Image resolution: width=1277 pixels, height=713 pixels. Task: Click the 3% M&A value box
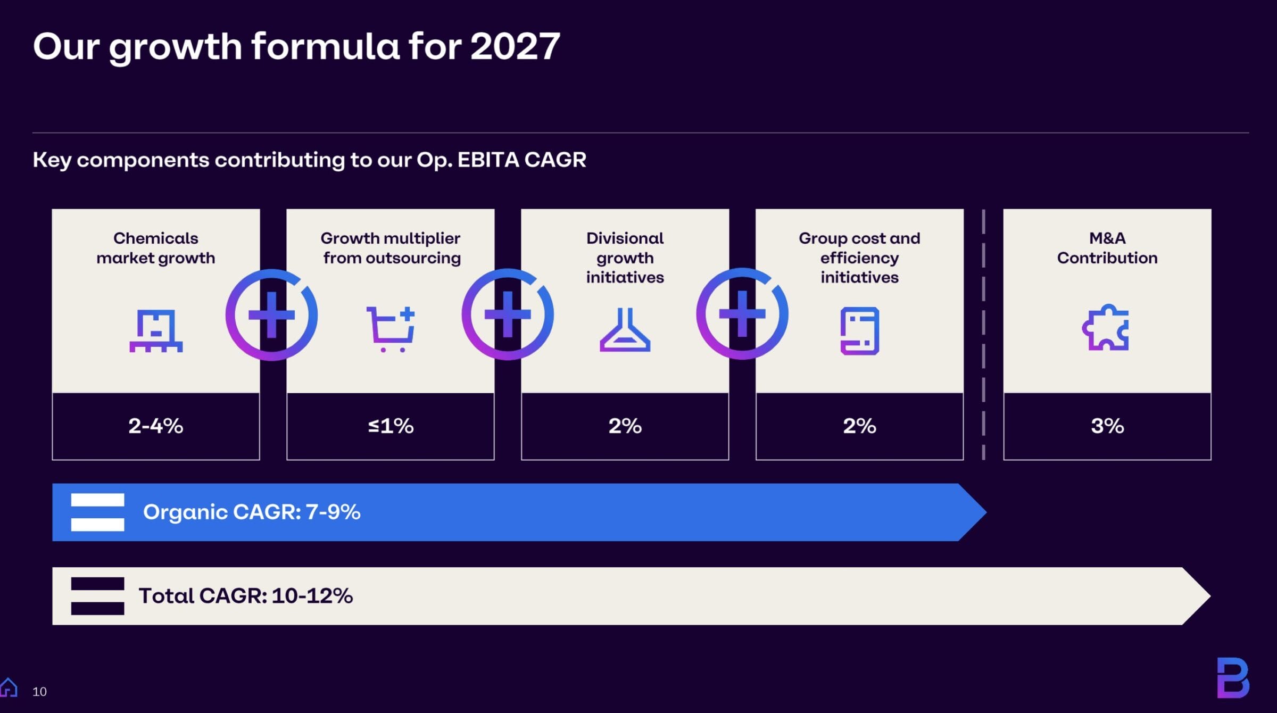coord(1107,426)
